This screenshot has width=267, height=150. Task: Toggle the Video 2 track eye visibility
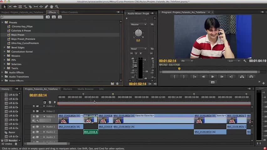click(34, 111)
